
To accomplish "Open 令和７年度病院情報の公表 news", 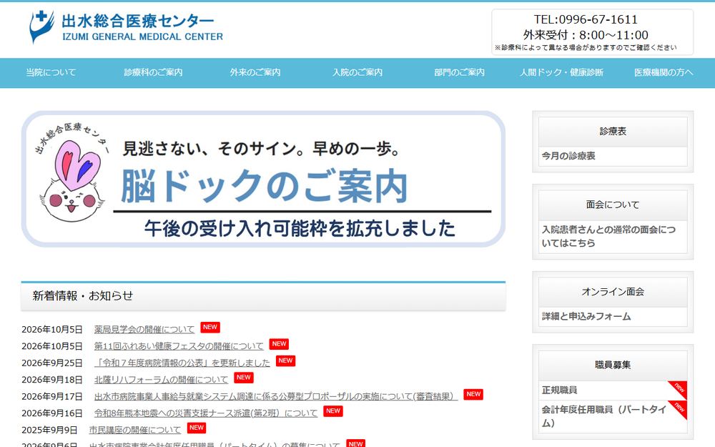I will [182, 363].
